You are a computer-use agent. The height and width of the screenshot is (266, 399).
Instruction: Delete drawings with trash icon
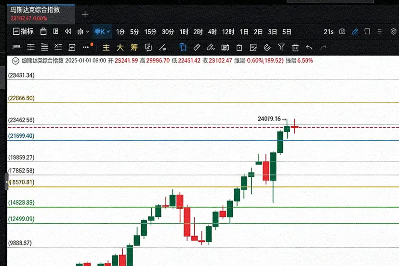tap(295, 47)
